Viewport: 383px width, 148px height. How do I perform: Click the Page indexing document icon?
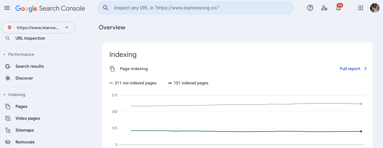(112, 69)
